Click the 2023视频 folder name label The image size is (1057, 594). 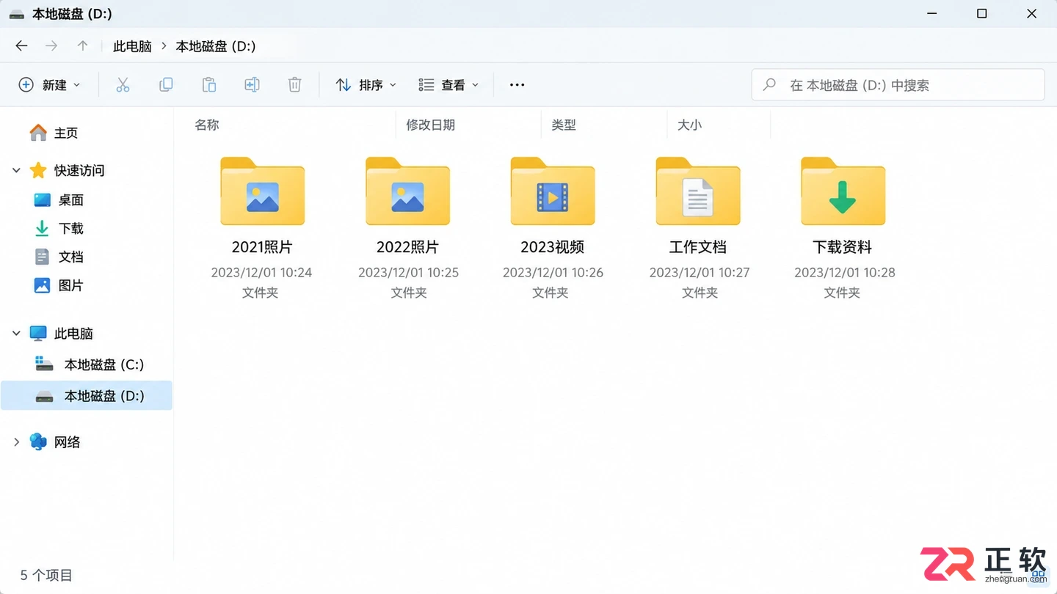pyautogui.click(x=553, y=247)
